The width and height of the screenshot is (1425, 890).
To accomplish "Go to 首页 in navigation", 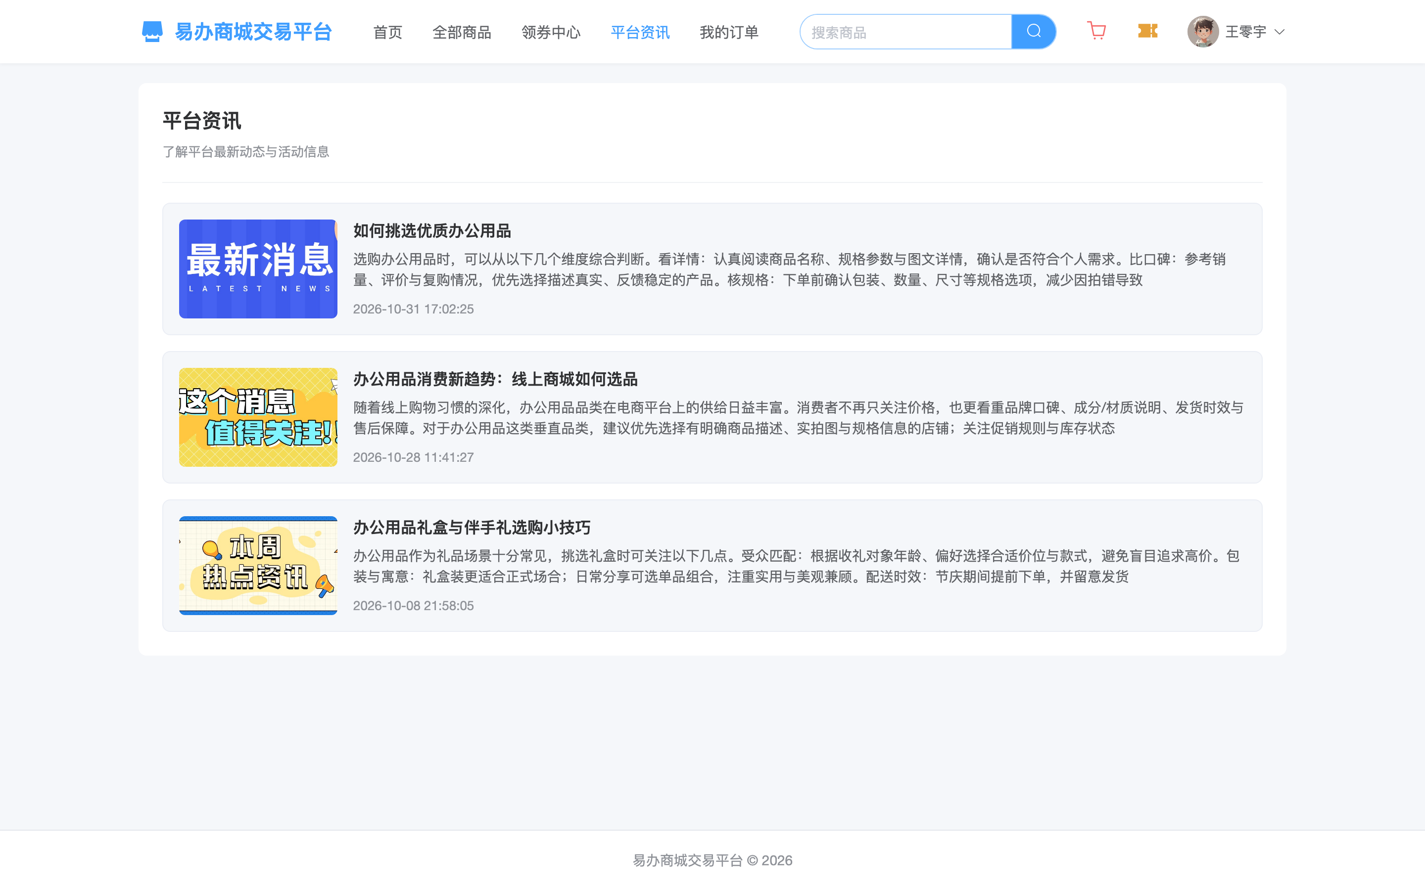I will coord(387,32).
